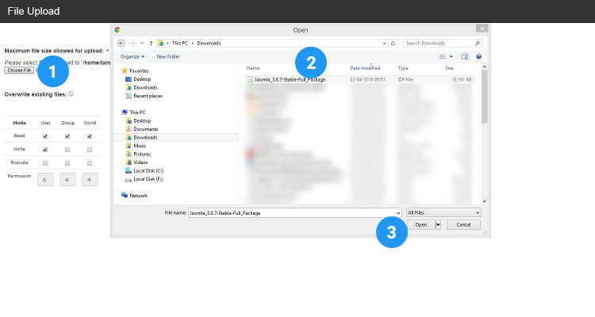This screenshot has height=317, width=595.
Task: Click the search magnifier icon
Action: [x=478, y=44]
